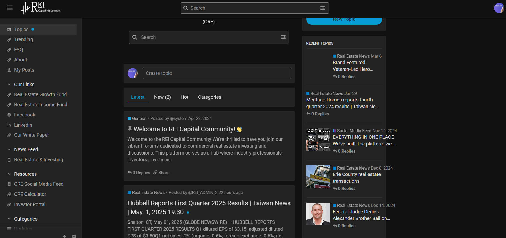Open advanced filters in the forum search box
The width and height of the screenshot is (506, 238).
point(283,37)
